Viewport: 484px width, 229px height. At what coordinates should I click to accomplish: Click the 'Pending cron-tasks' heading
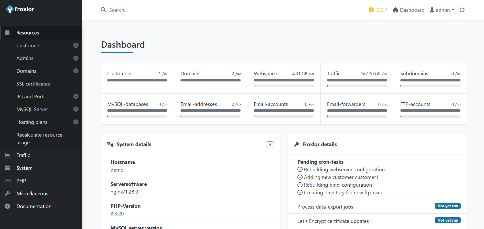click(320, 162)
